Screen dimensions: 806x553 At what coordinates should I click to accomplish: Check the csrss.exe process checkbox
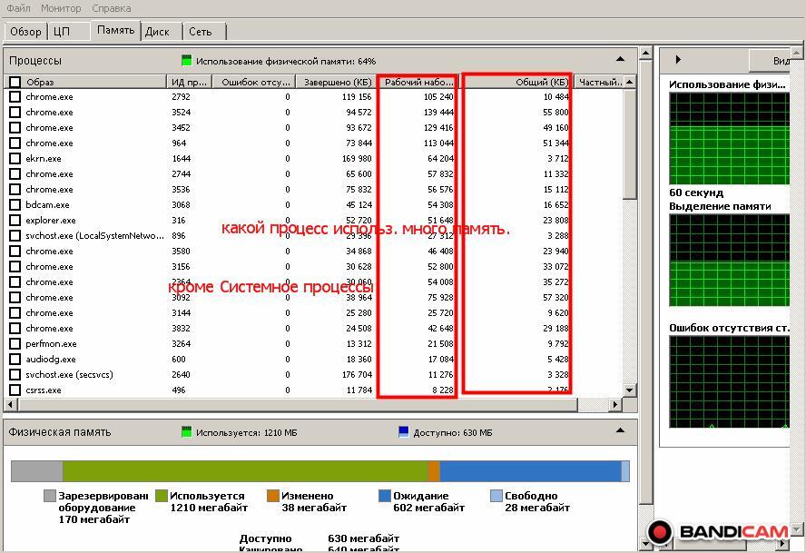15,390
